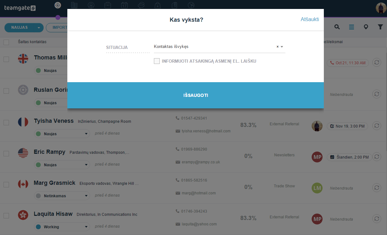Open the clipboard icon in top navigation
This screenshot has width=387, height=235.
[x=174, y=5]
